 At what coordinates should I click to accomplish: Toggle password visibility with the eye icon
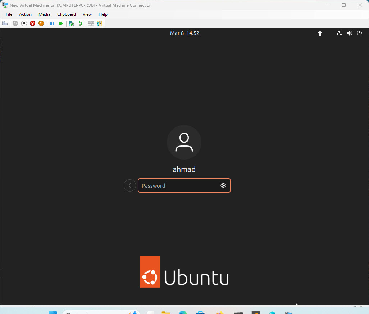pos(223,185)
